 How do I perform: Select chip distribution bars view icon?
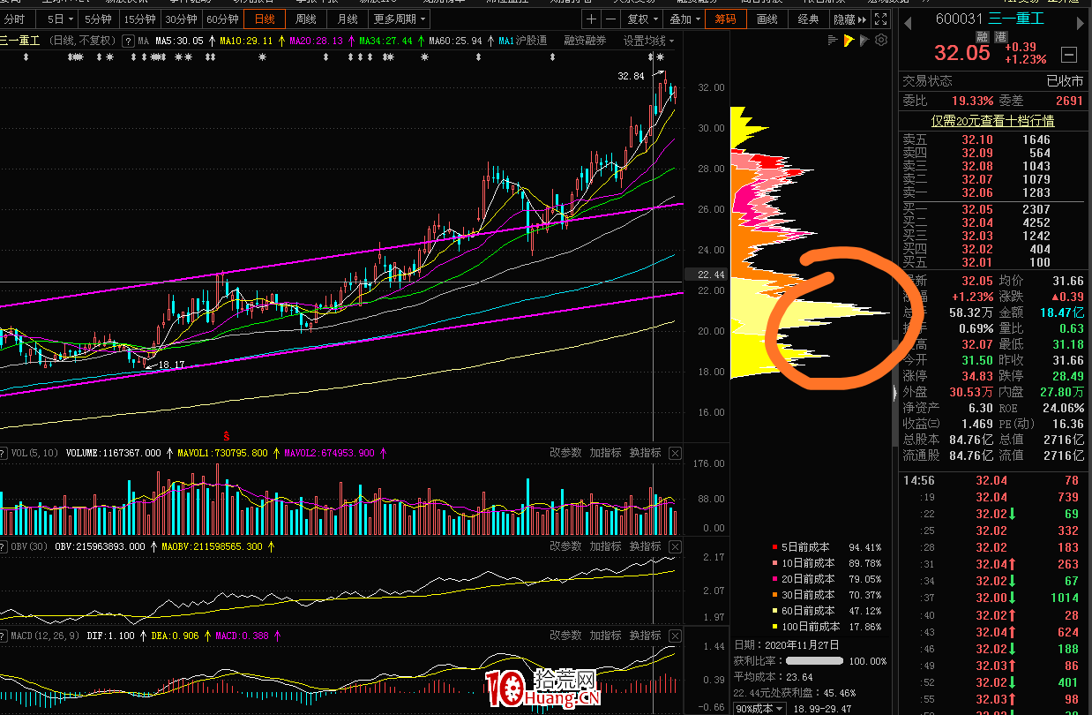(x=834, y=41)
